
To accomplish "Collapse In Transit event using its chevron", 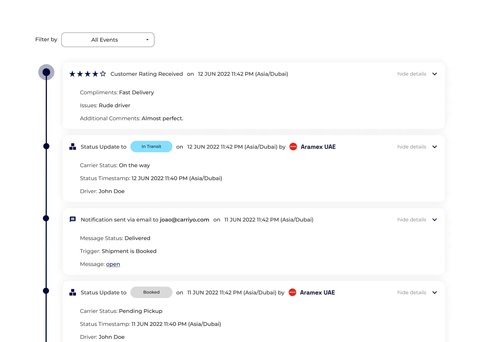I will [434, 147].
